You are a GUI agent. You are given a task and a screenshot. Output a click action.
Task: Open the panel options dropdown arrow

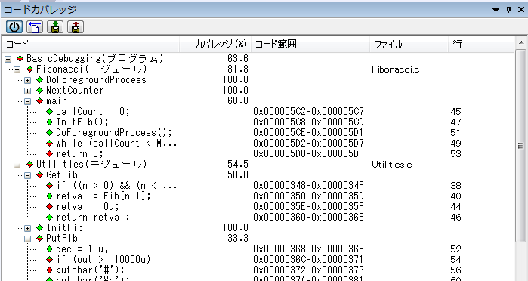[x=496, y=10]
